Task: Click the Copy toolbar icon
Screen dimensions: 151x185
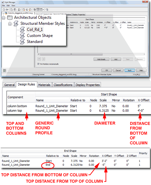Action: [11, 9]
